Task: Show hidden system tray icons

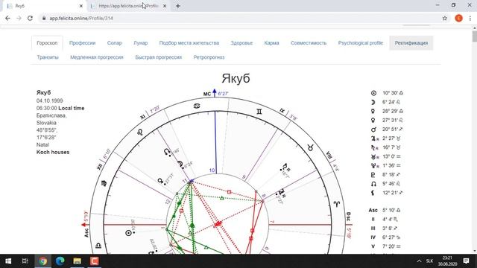Action: click(x=419, y=261)
